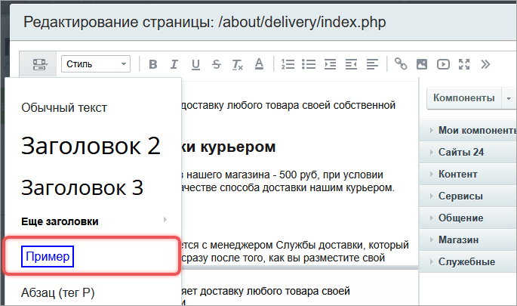The image size is (517, 306).
Task: Apply italic formatting
Action: 174,64
